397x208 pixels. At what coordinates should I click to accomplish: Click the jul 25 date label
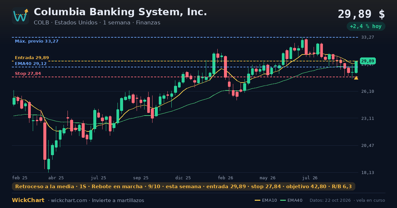coord(99,178)
